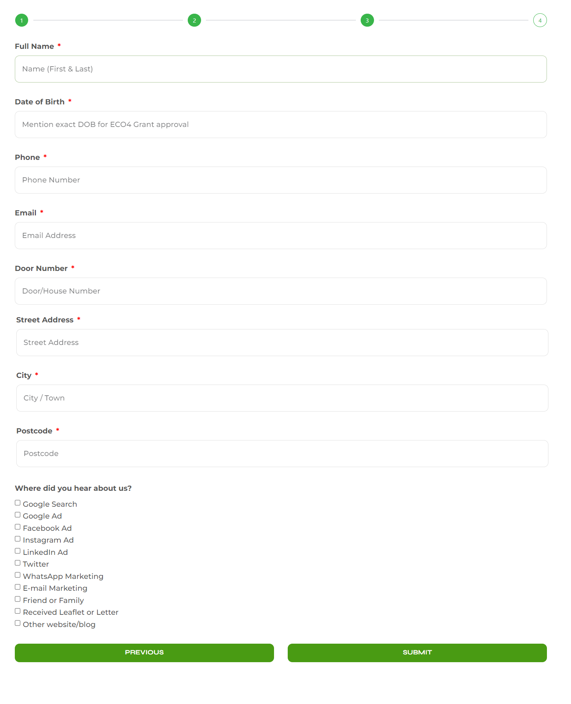Tick the Google Search checkbox
The width and height of the screenshot is (571, 704).
coord(18,503)
